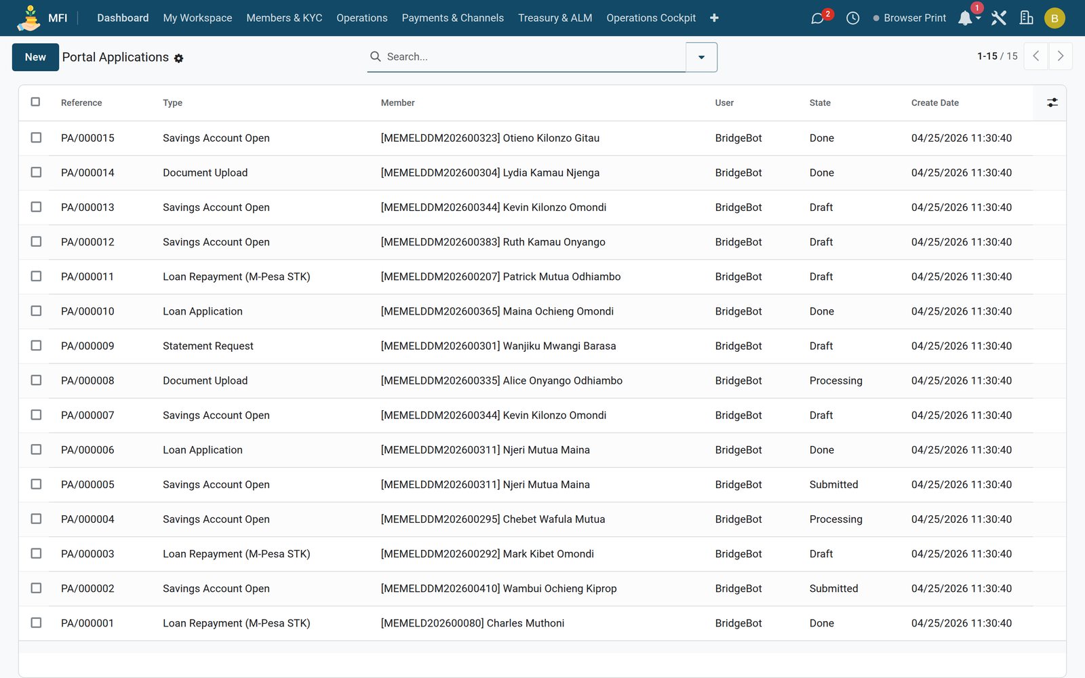Open the Operations menu
1085x678 pixels.
362,18
